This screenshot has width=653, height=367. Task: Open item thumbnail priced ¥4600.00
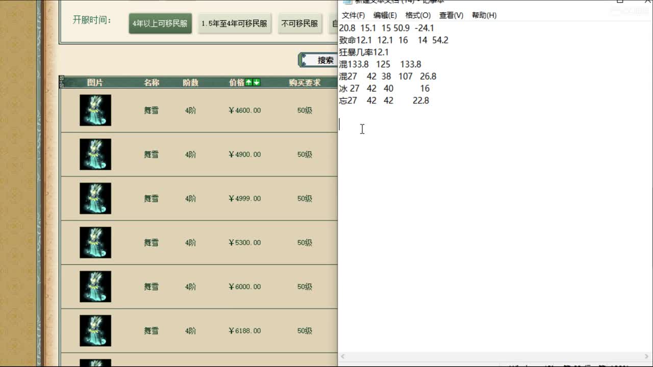[x=95, y=110]
